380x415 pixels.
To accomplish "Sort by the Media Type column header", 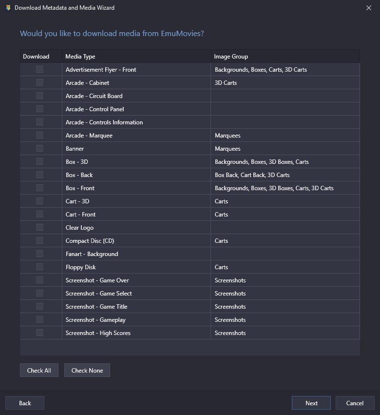I will click(x=136, y=57).
